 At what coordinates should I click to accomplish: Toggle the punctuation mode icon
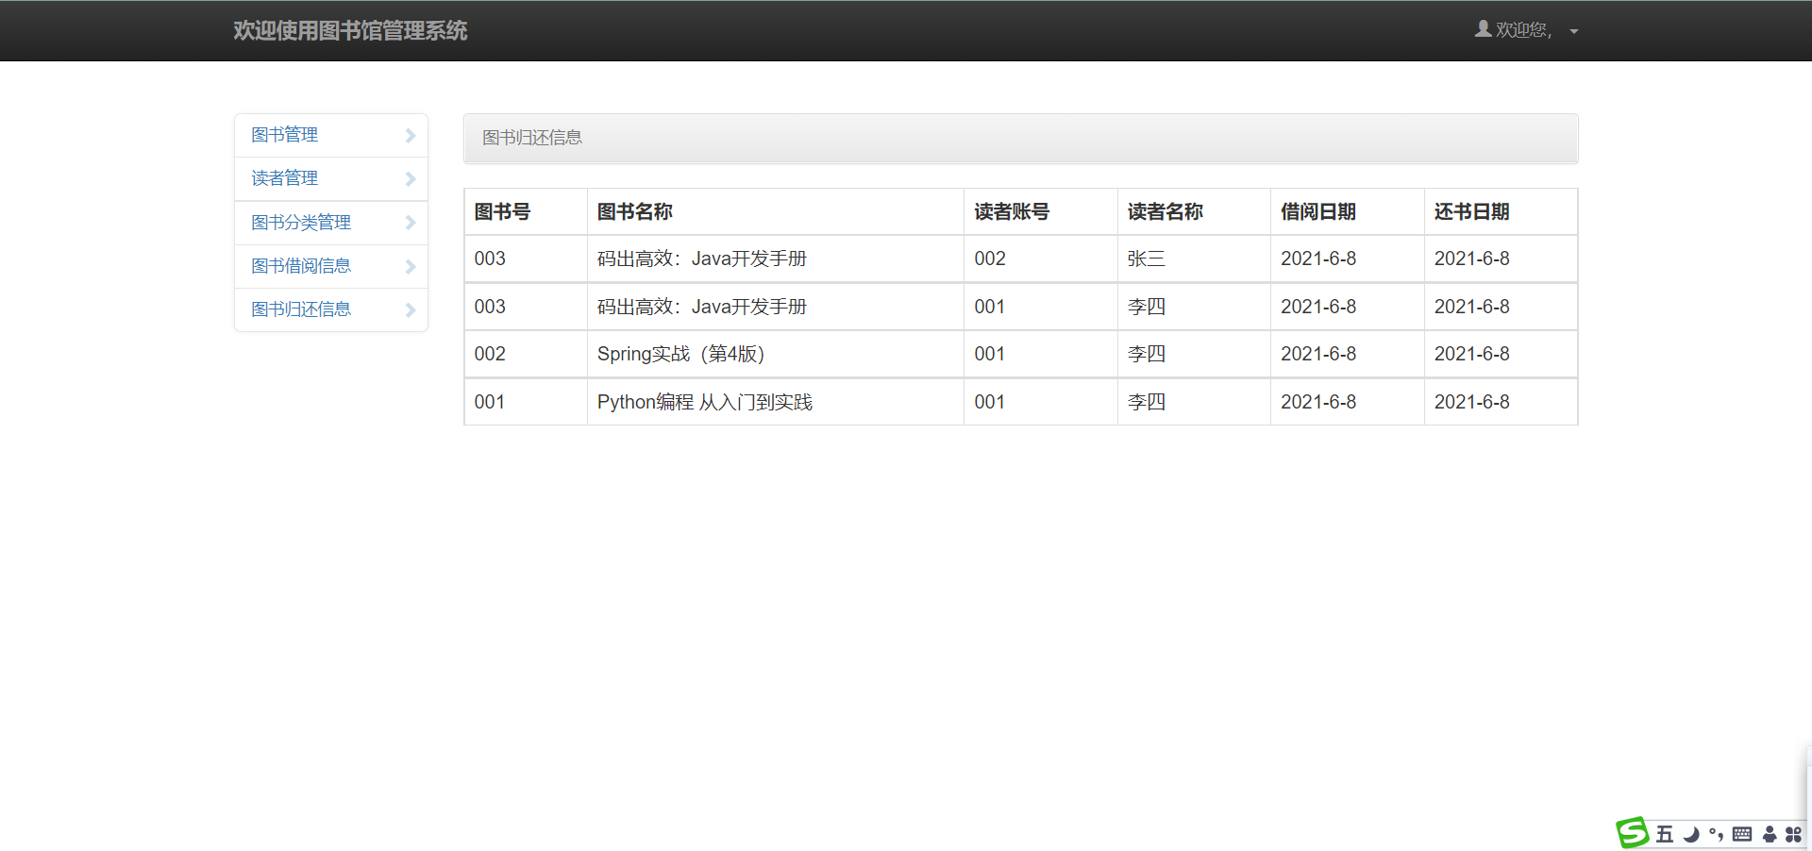1716,834
